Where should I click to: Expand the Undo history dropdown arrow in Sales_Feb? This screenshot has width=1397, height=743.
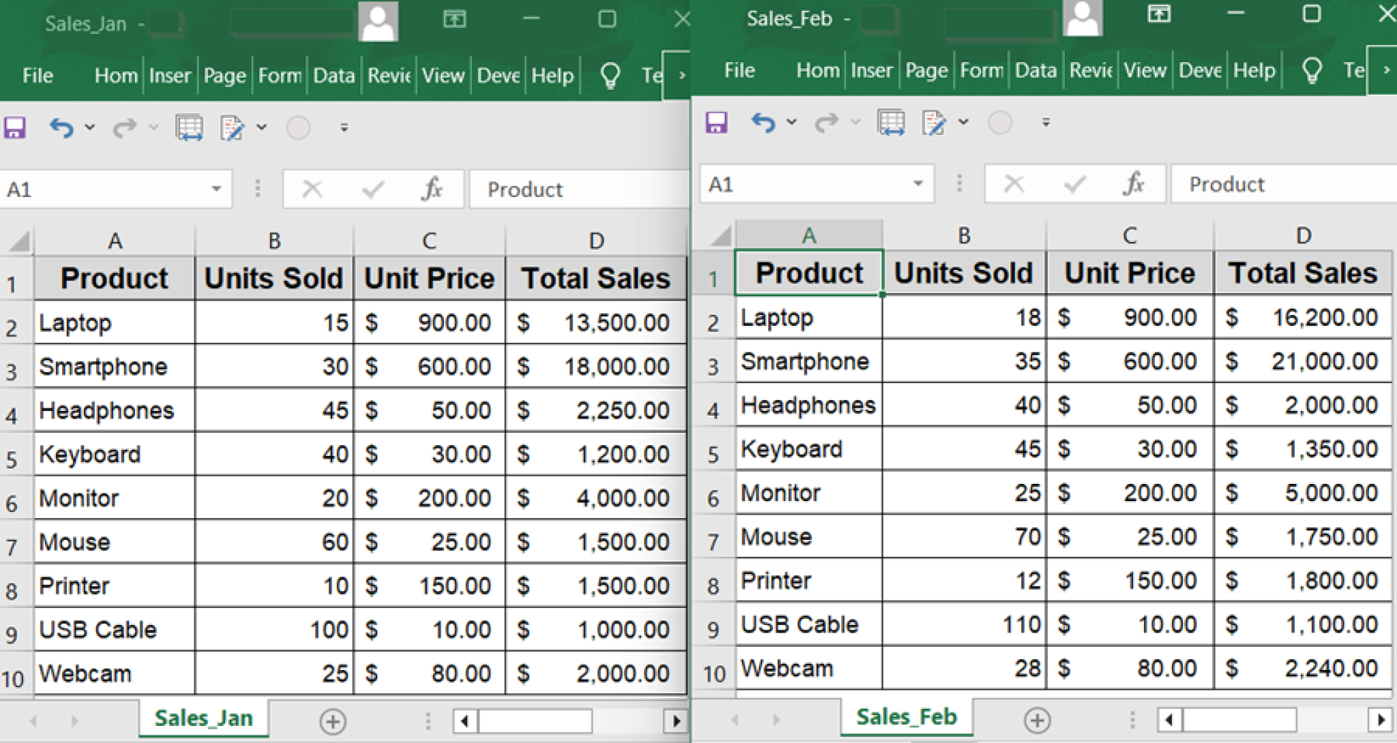791,123
